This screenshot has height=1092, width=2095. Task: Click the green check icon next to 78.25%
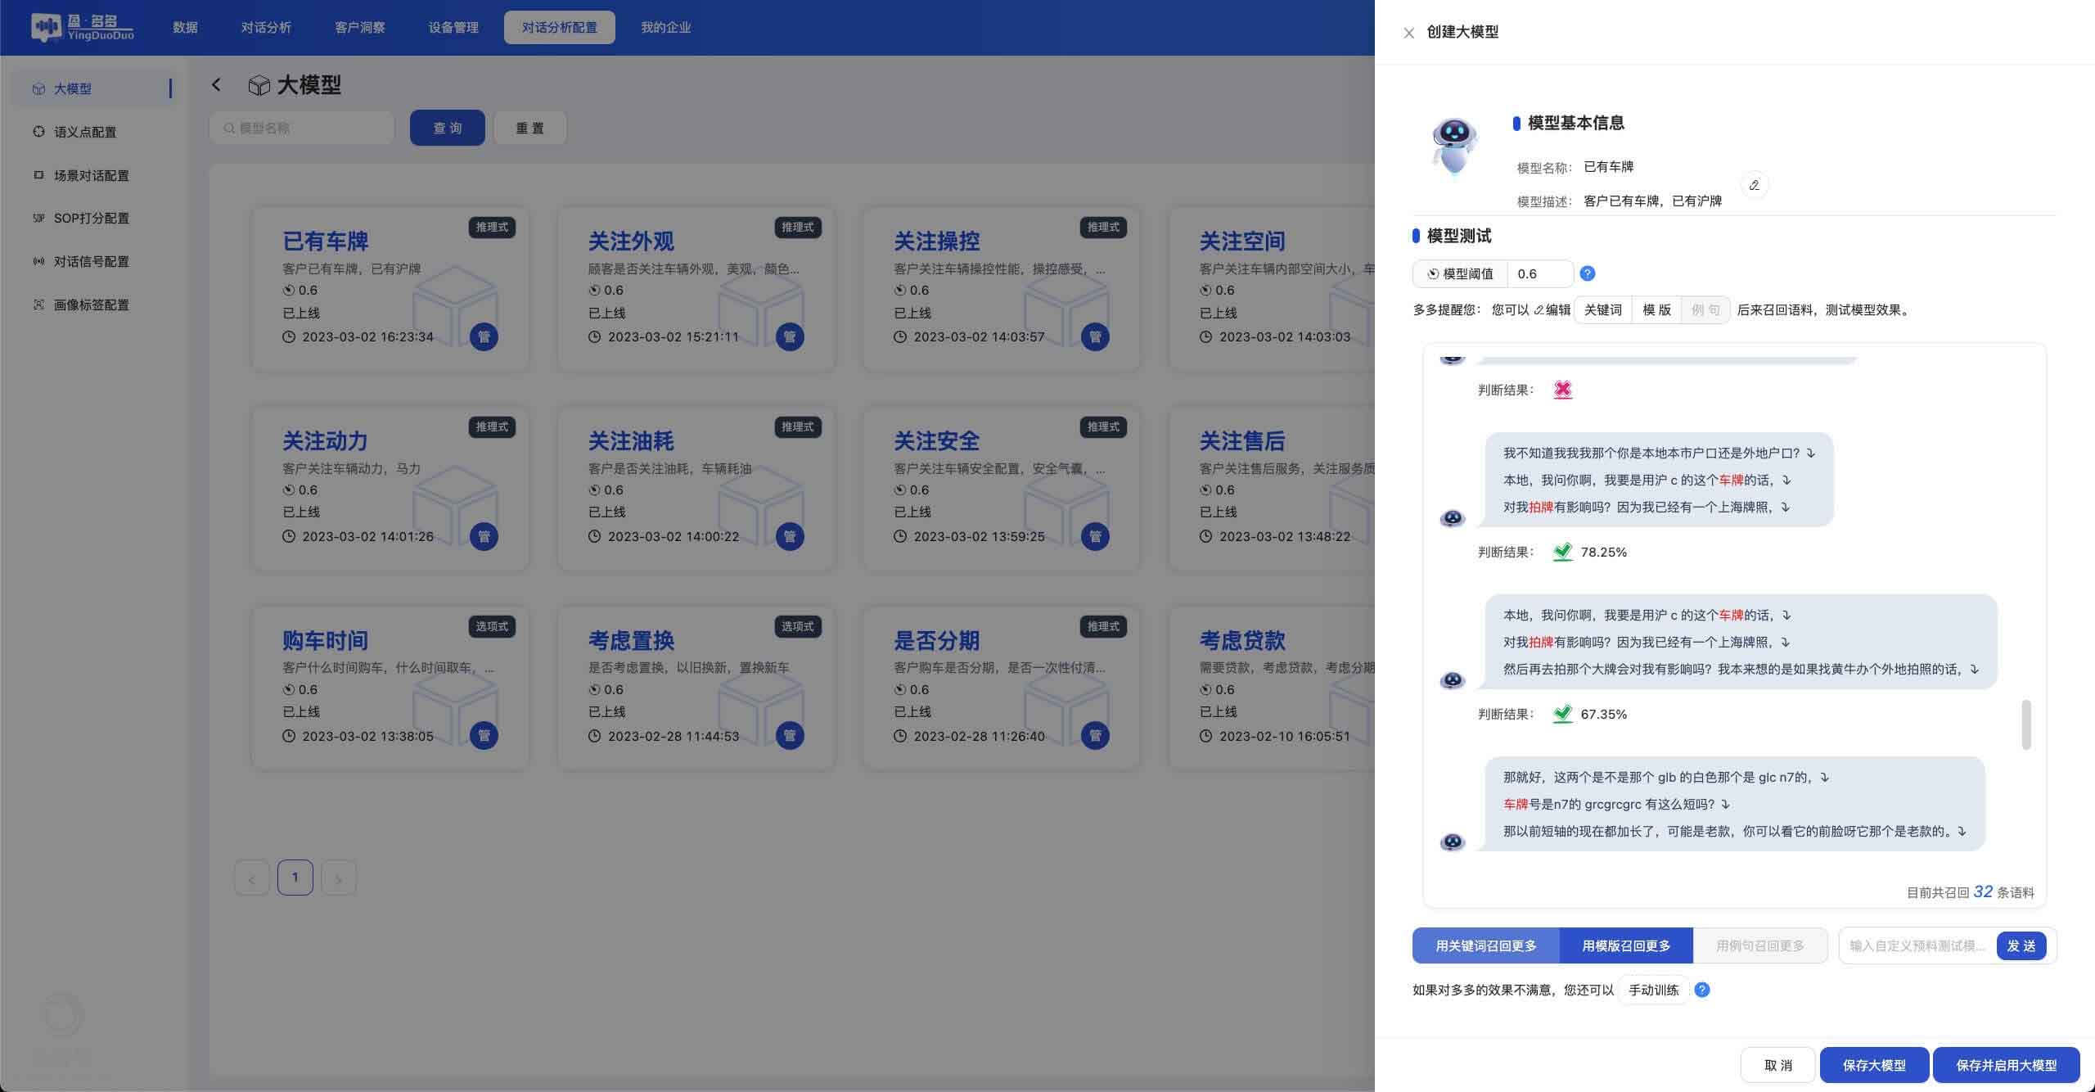click(x=1562, y=552)
